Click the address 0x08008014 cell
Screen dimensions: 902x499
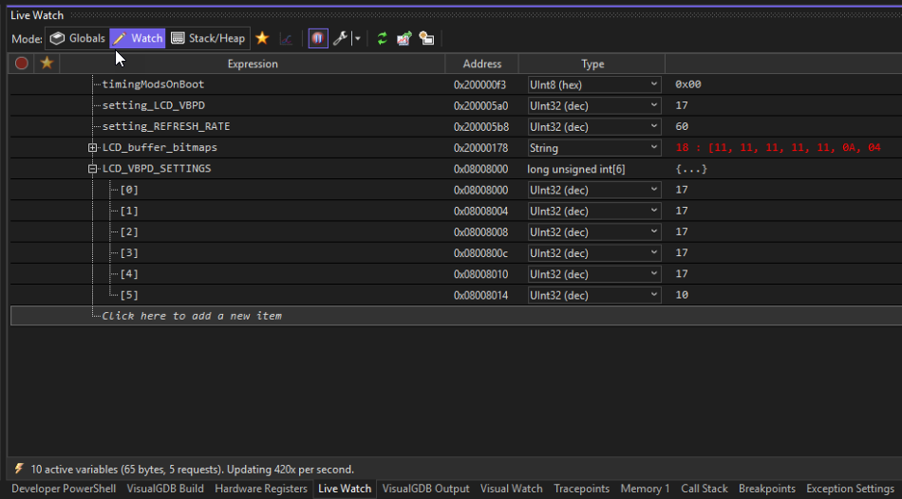point(480,295)
